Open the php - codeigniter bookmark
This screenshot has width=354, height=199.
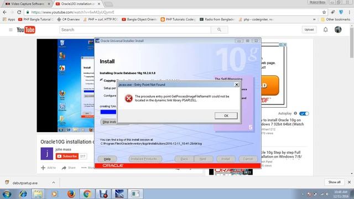[x=256, y=19]
